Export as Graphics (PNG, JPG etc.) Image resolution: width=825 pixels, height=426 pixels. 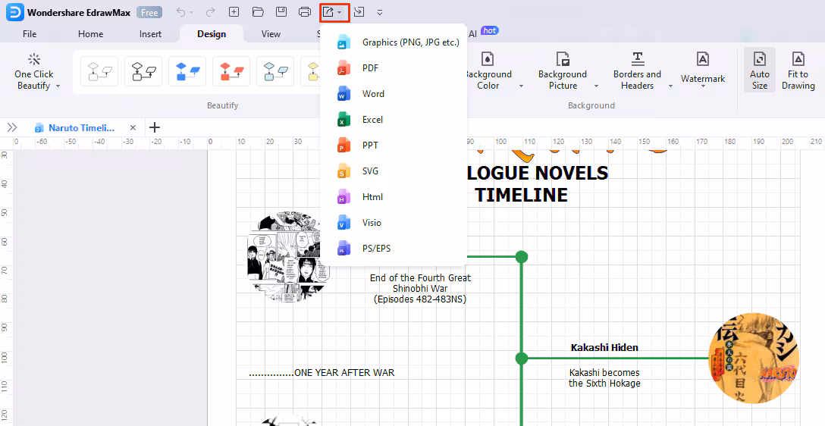point(394,42)
